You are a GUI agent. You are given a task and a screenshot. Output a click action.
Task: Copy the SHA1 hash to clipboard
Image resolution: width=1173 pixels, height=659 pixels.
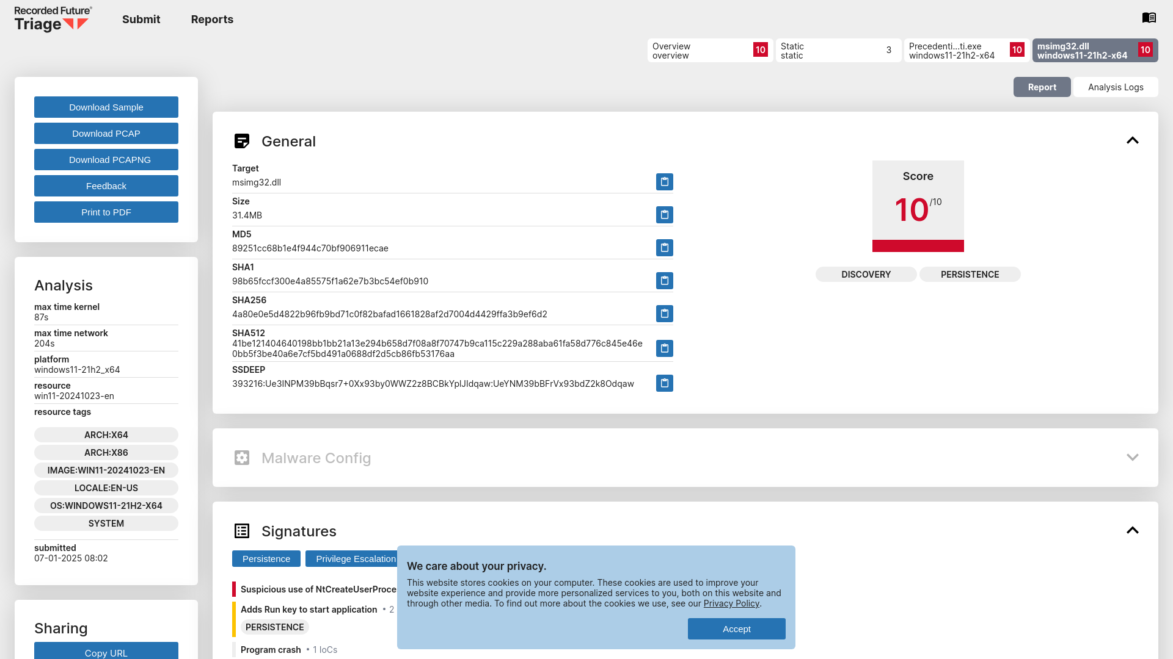tap(664, 281)
